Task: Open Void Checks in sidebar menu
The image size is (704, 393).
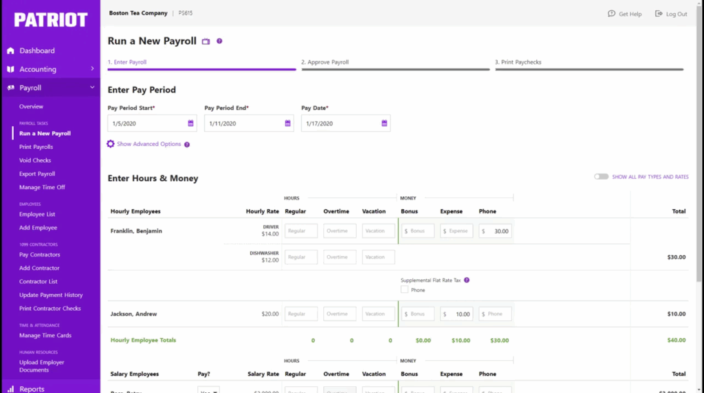Action: tap(35, 160)
